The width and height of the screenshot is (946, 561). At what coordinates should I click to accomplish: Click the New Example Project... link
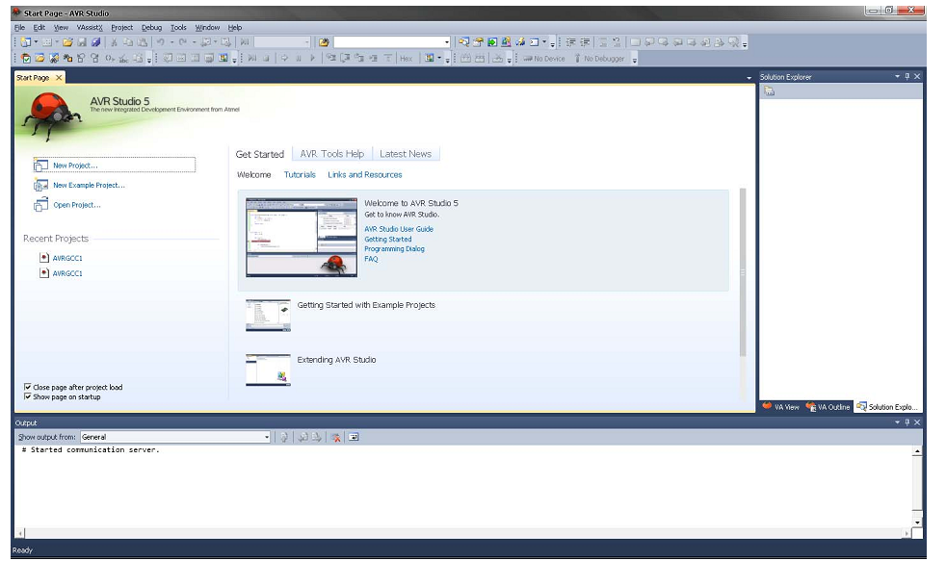tap(89, 185)
